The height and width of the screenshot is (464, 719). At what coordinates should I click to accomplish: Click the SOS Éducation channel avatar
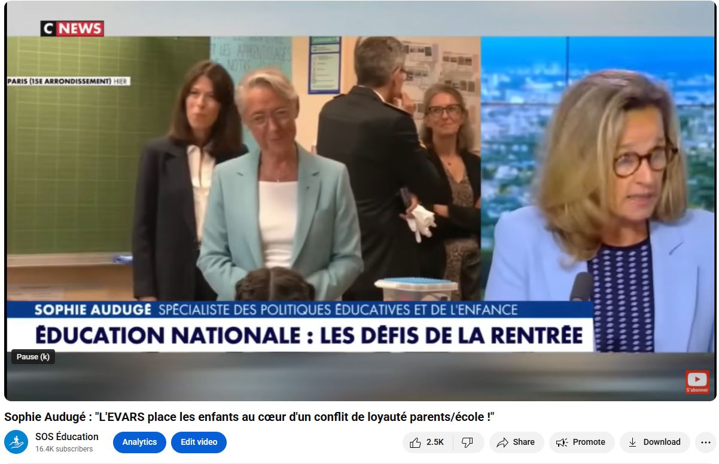[16, 442]
